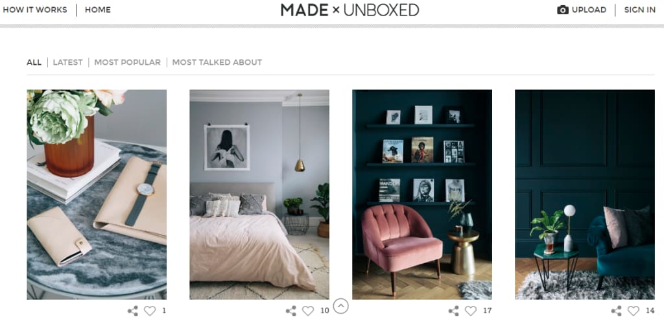Switch to the Latest tab

click(67, 62)
